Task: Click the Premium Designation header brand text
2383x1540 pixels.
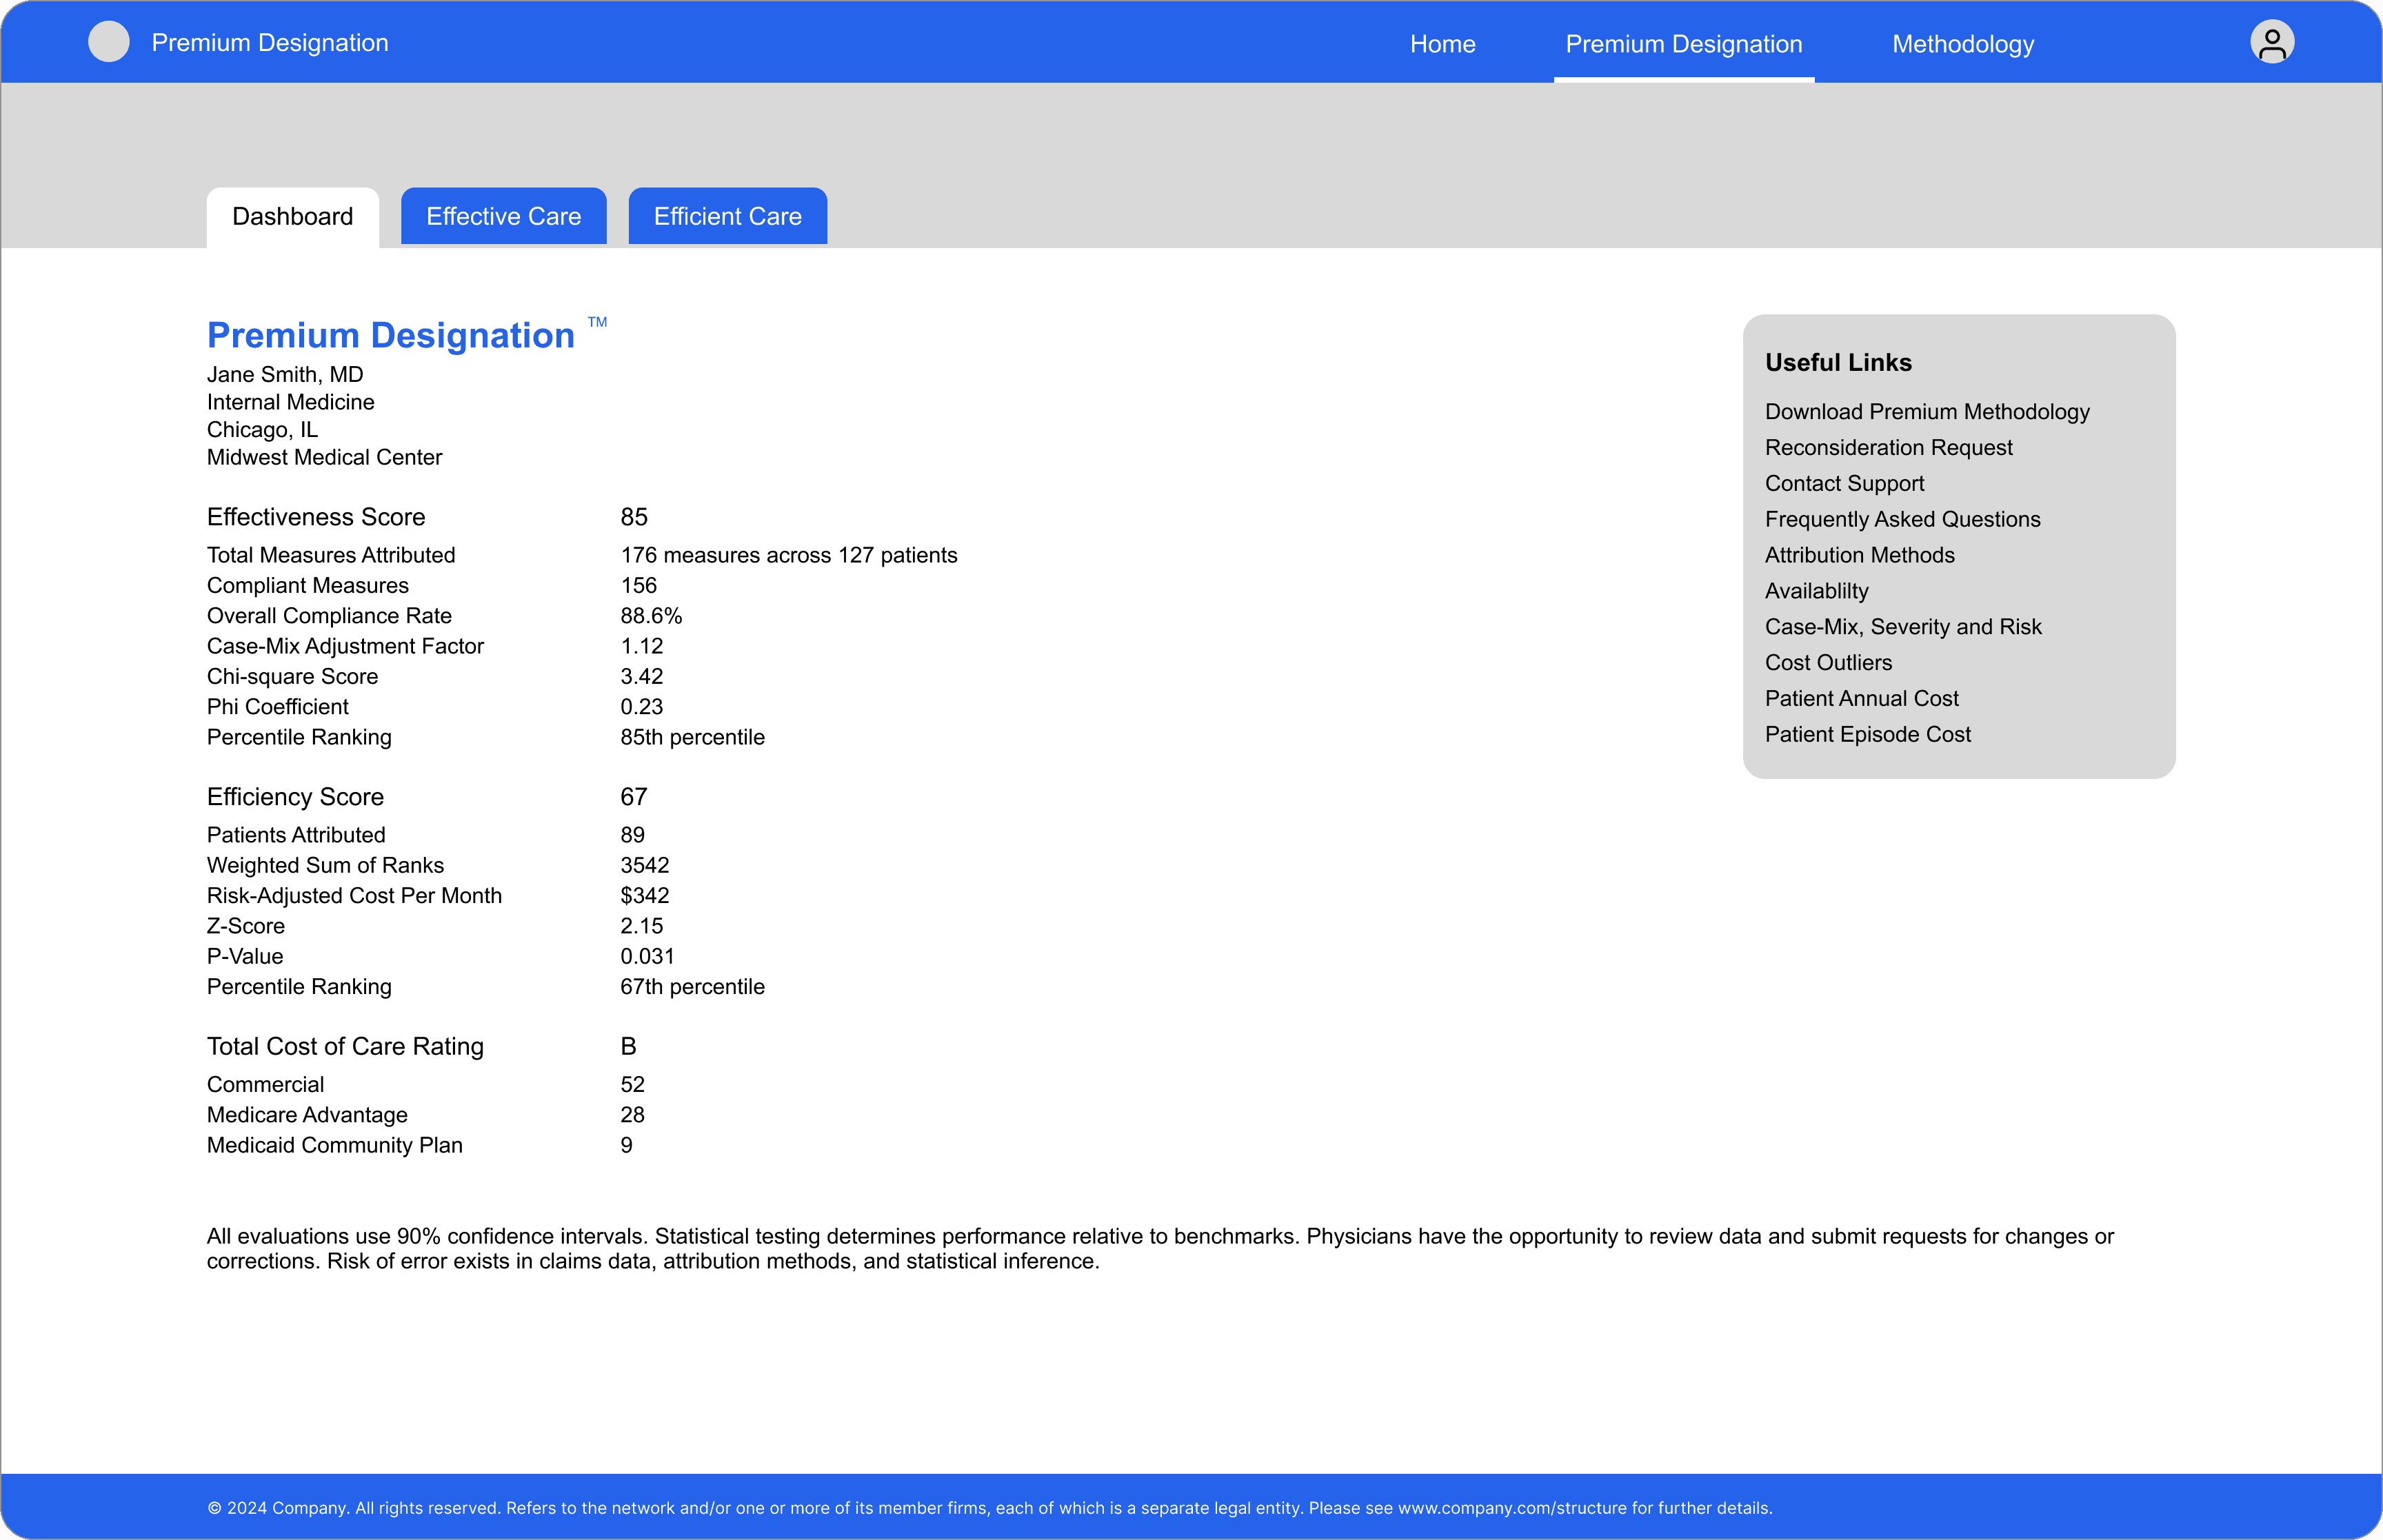Action: (x=269, y=43)
